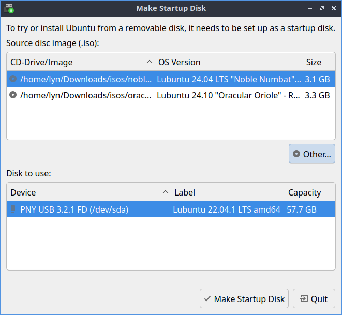Click the USB drive icon for PNY device
Screen dimensions: 342x315
13,209
